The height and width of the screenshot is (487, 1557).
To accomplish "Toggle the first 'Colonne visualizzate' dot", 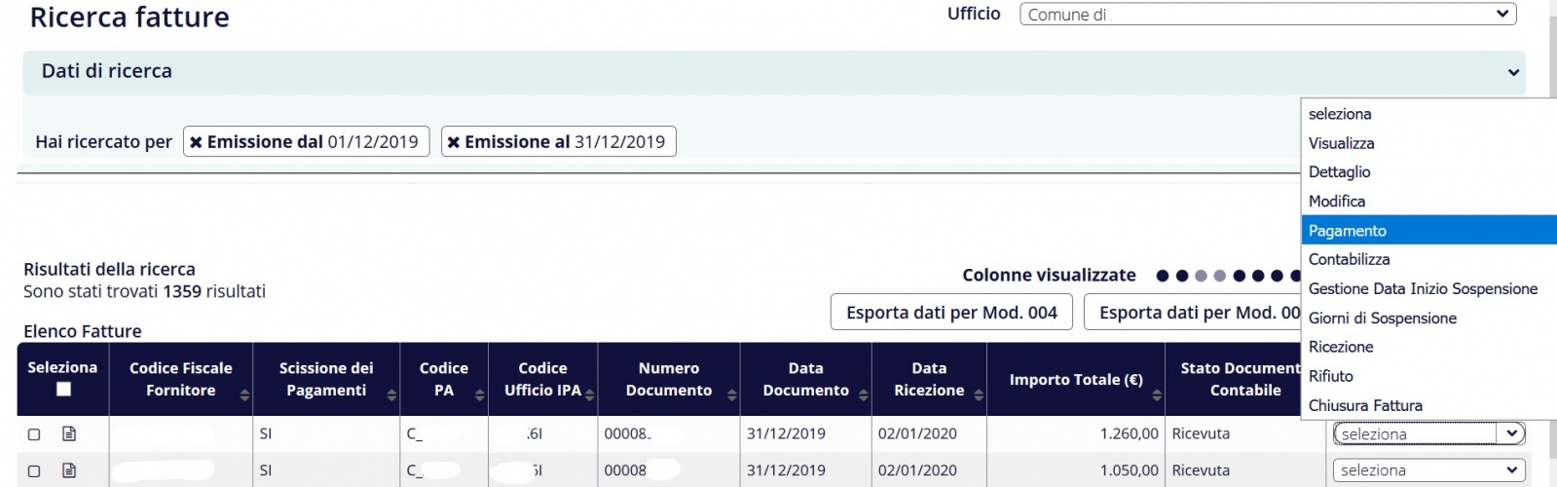I will pos(1162,276).
